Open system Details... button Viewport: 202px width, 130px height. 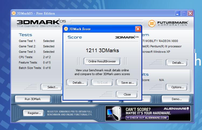point(178,63)
